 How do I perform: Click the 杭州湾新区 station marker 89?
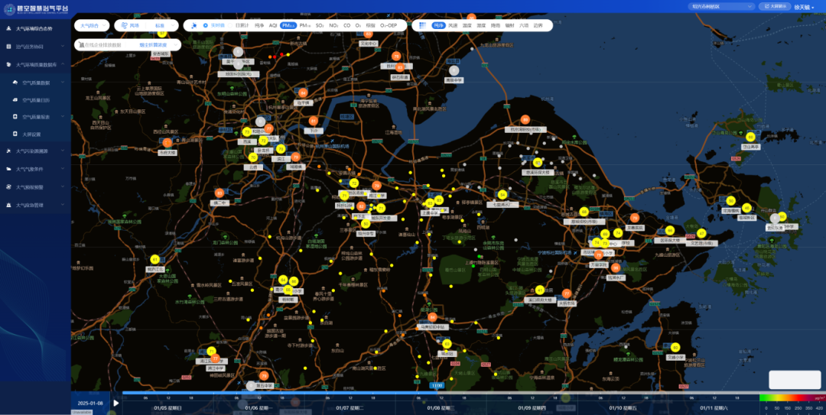(x=525, y=119)
